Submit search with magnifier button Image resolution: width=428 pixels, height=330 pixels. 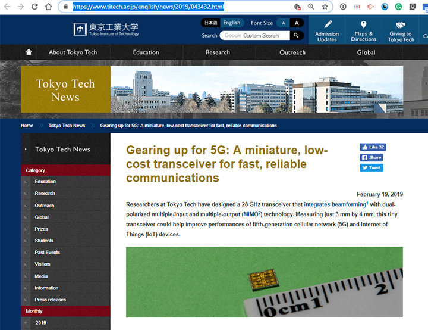(296, 35)
